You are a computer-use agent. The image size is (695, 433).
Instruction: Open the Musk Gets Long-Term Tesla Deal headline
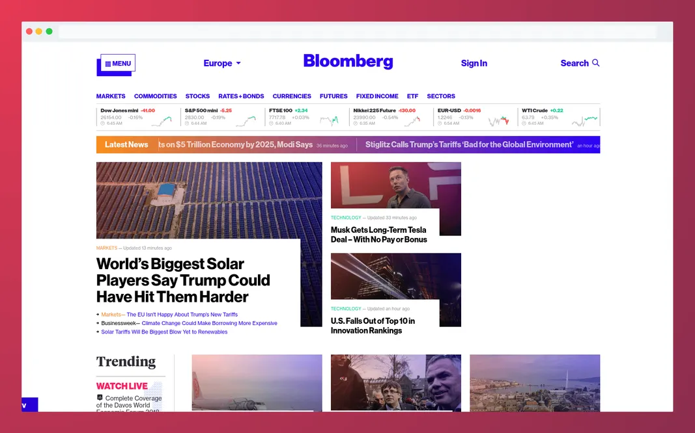(x=379, y=235)
